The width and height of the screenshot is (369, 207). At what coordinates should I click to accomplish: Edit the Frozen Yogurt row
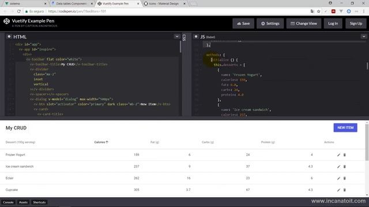tap(338, 155)
